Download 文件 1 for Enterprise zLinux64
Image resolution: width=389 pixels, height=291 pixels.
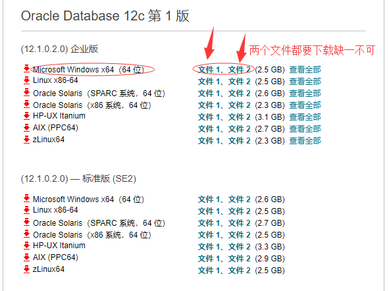(x=209, y=141)
